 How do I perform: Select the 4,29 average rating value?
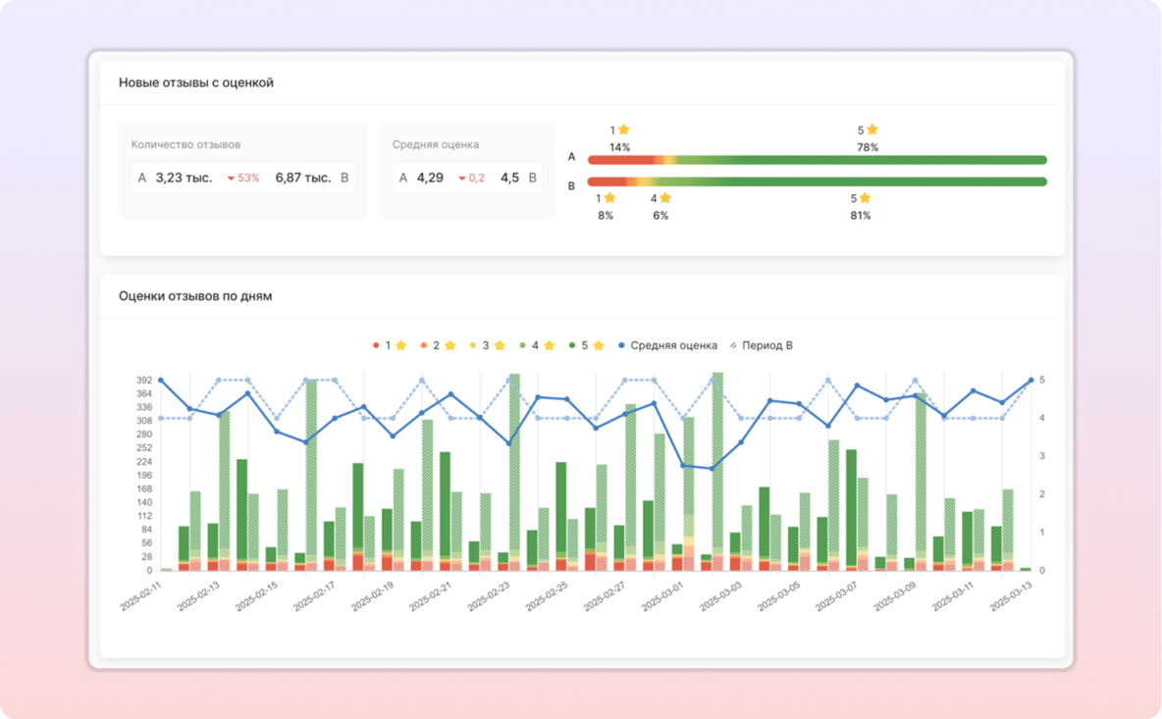430,179
